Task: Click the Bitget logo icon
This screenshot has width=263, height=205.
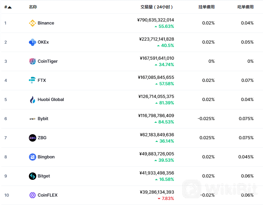Action: pos(32,176)
